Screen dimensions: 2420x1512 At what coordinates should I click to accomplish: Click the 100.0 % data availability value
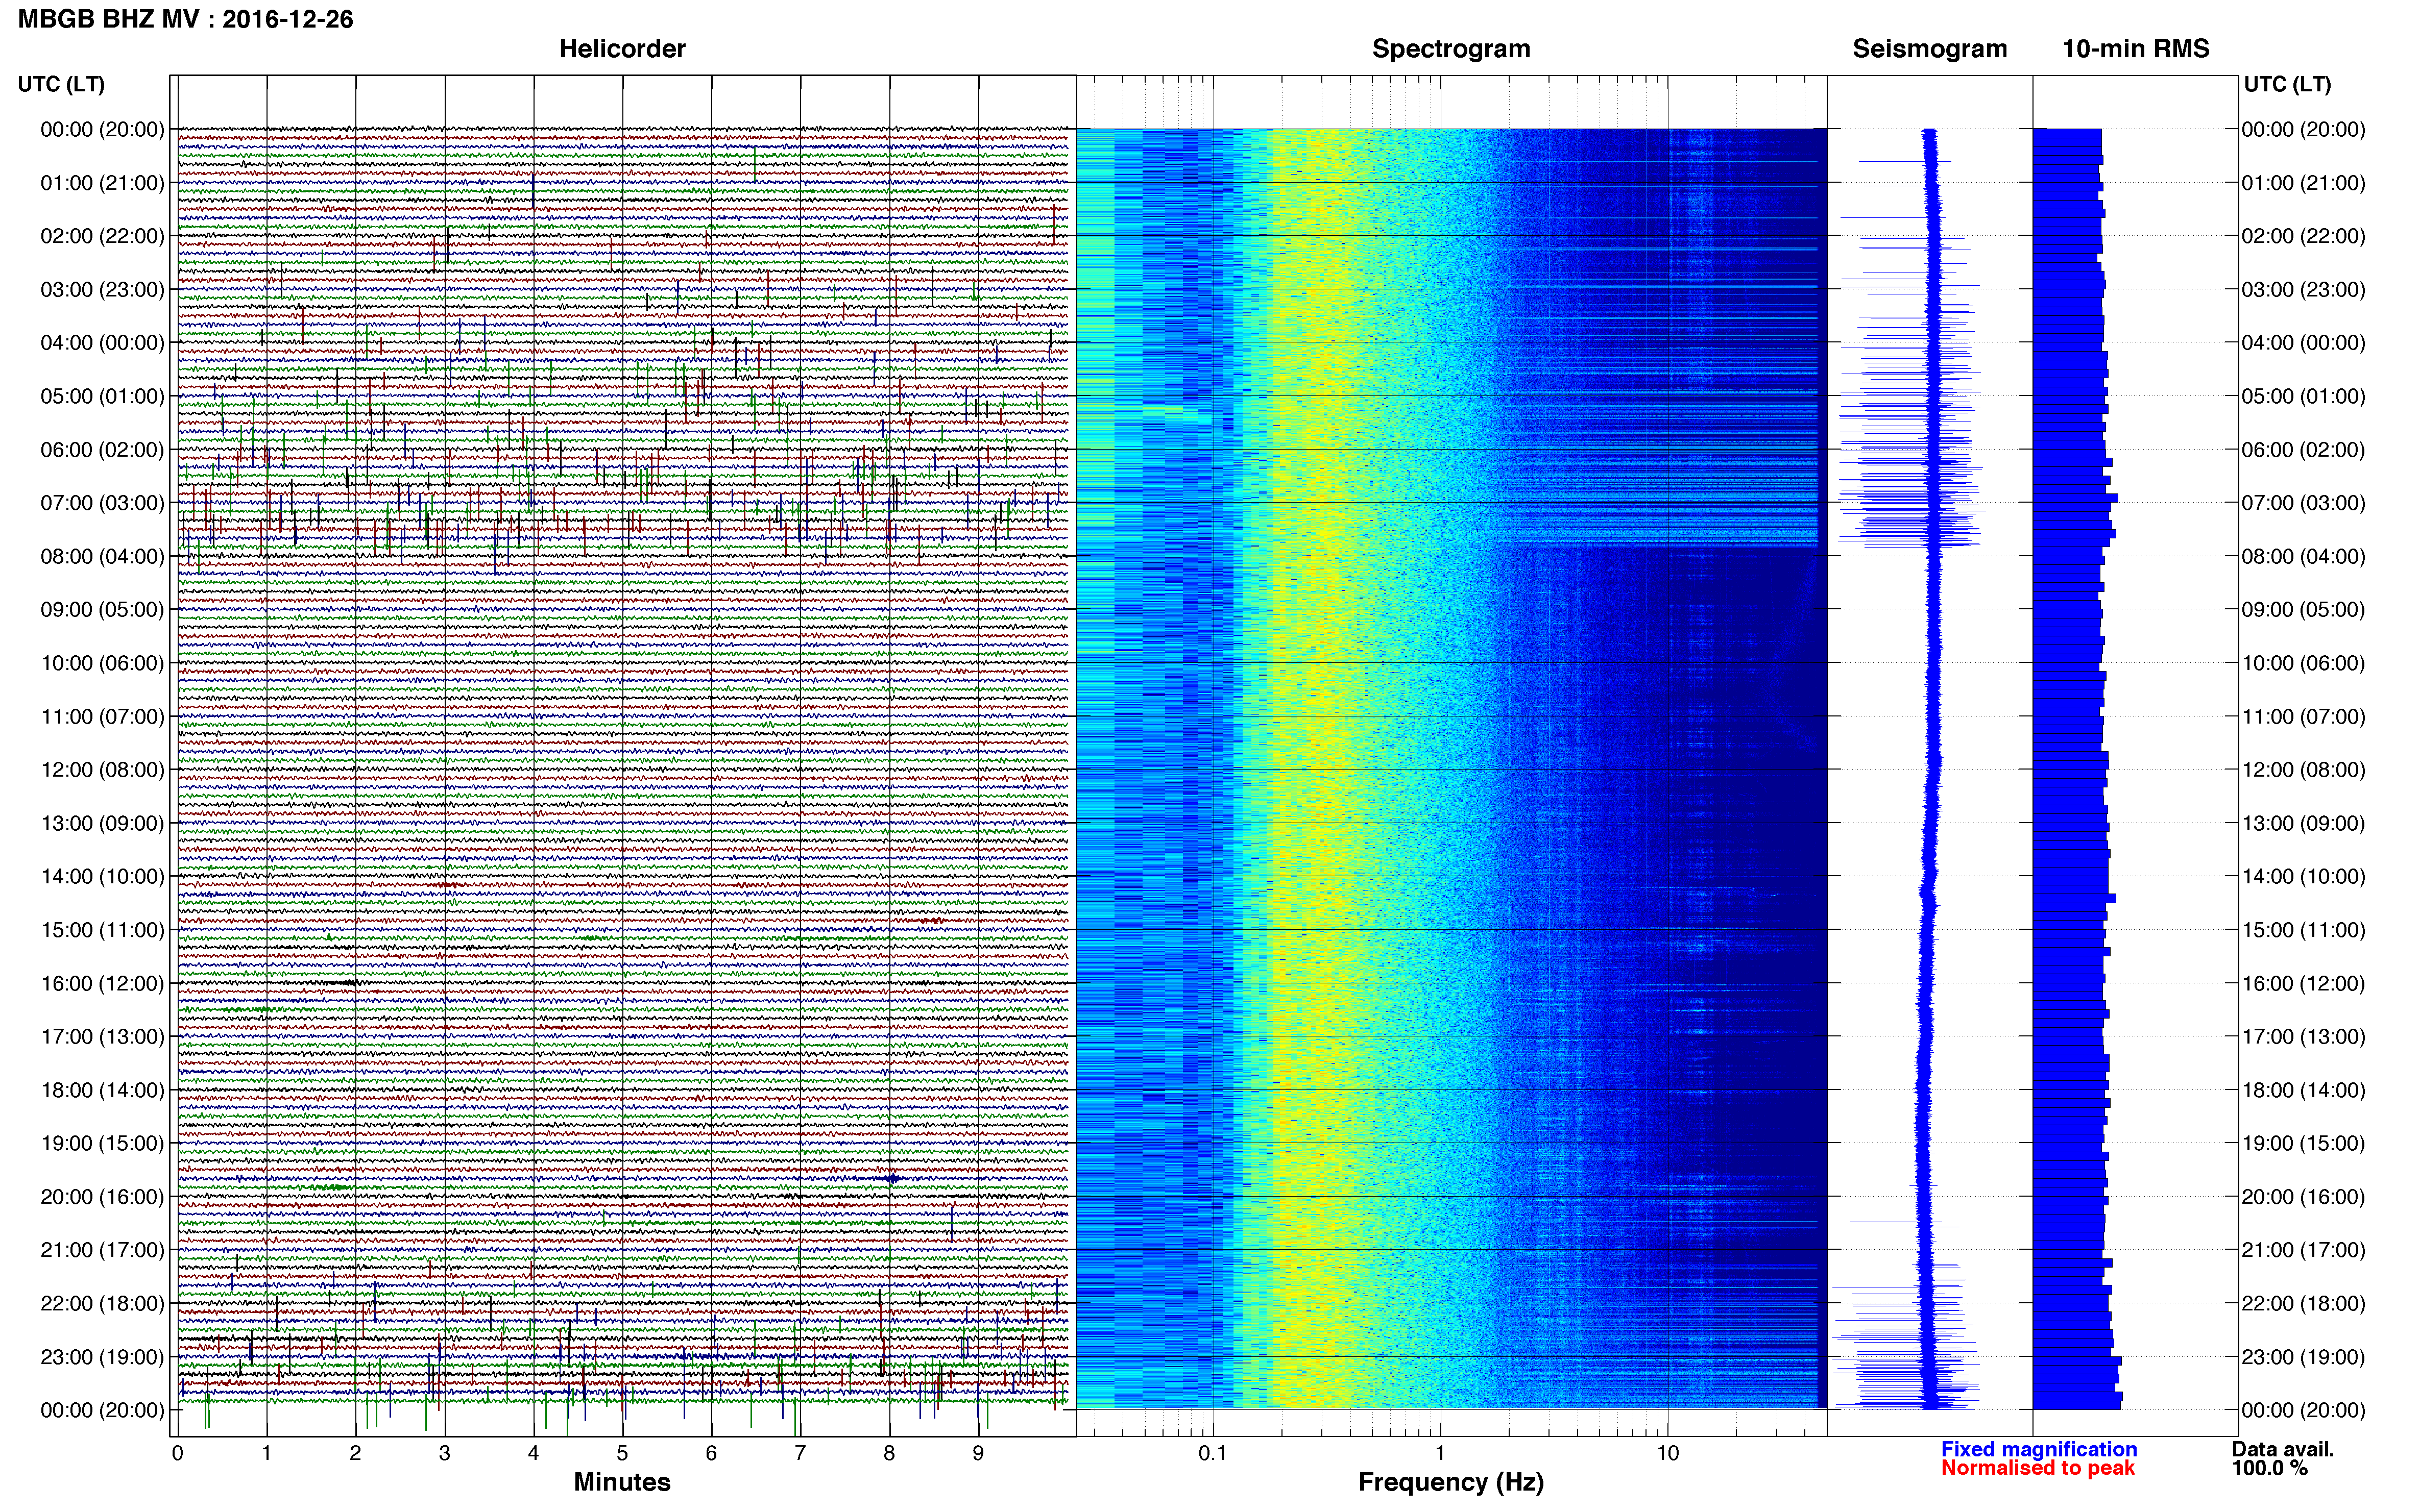[2269, 1468]
